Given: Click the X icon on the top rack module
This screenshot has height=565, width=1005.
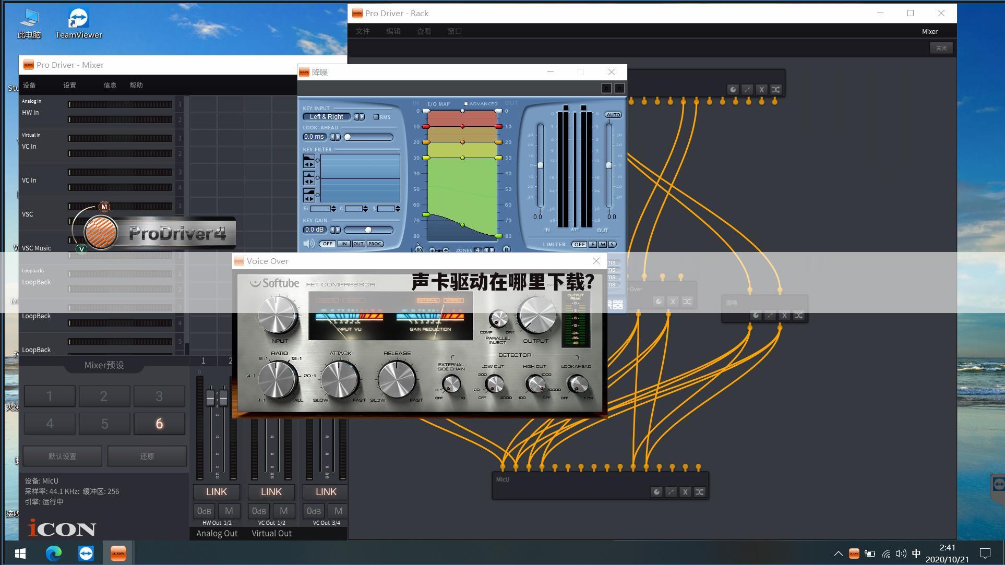Looking at the screenshot, I should coord(761,89).
